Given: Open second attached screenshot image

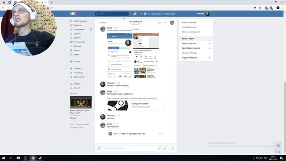Looking at the screenshot, I should 146,55.
